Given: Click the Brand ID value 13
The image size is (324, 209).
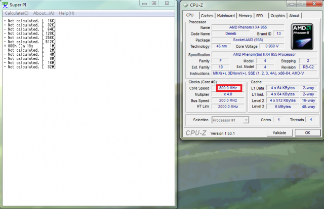Looking at the screenshot, I should click(x=278, y=33).
